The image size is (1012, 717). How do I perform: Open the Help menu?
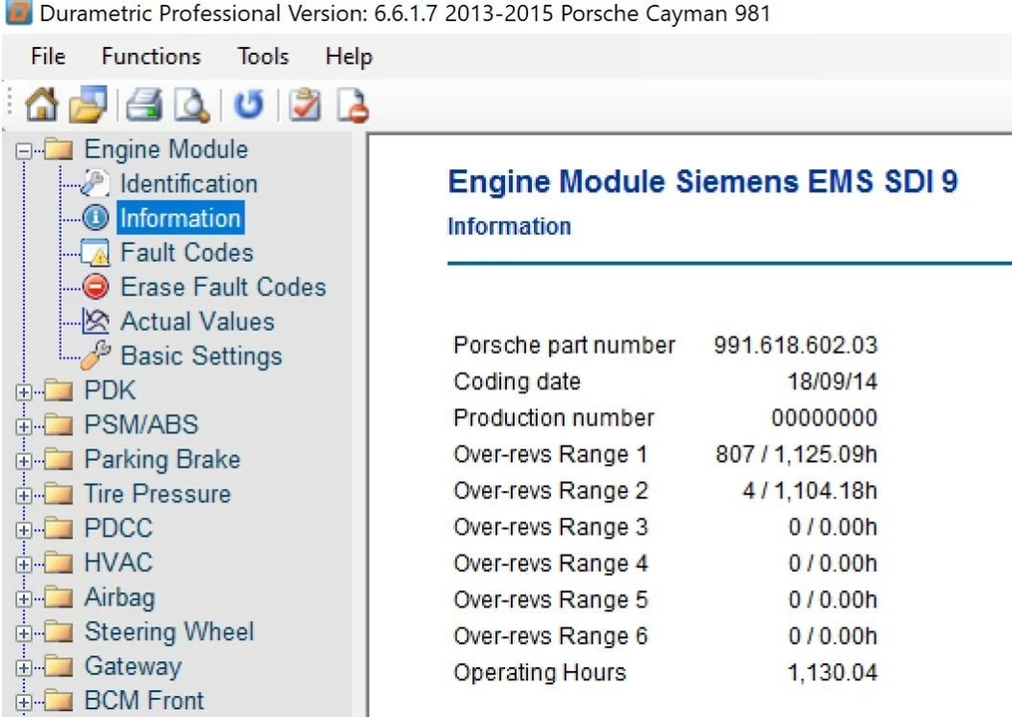coord(349,57)
